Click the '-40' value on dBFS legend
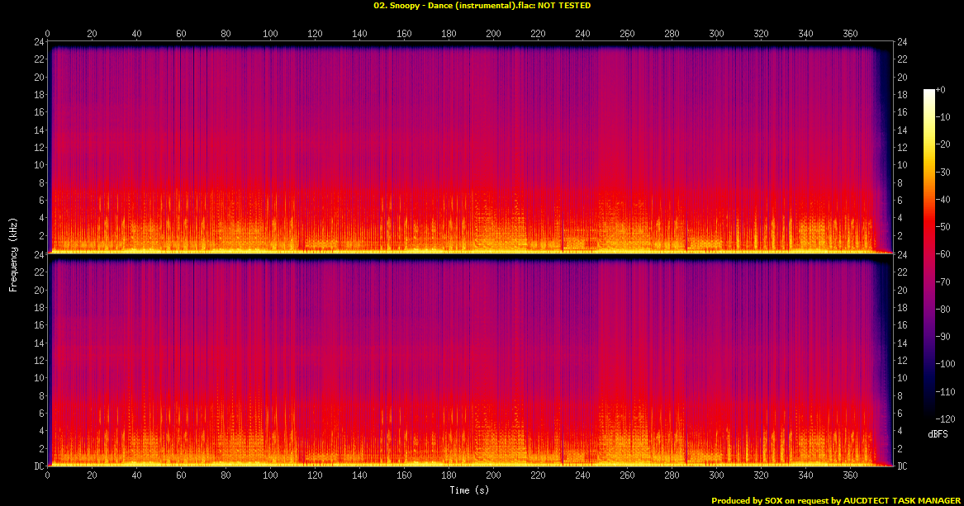Image resolution: width=964 pixels, height=506 pixels. [x=943, y=200]
